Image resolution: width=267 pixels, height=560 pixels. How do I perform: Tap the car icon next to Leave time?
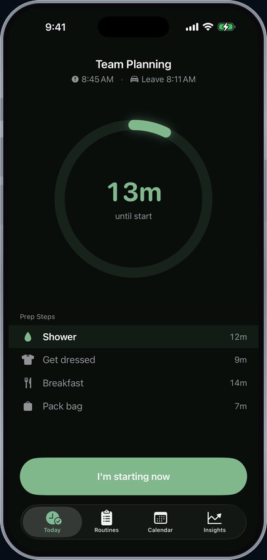134,80
